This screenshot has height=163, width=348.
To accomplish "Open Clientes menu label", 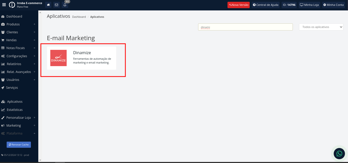I will coord(12,32).
